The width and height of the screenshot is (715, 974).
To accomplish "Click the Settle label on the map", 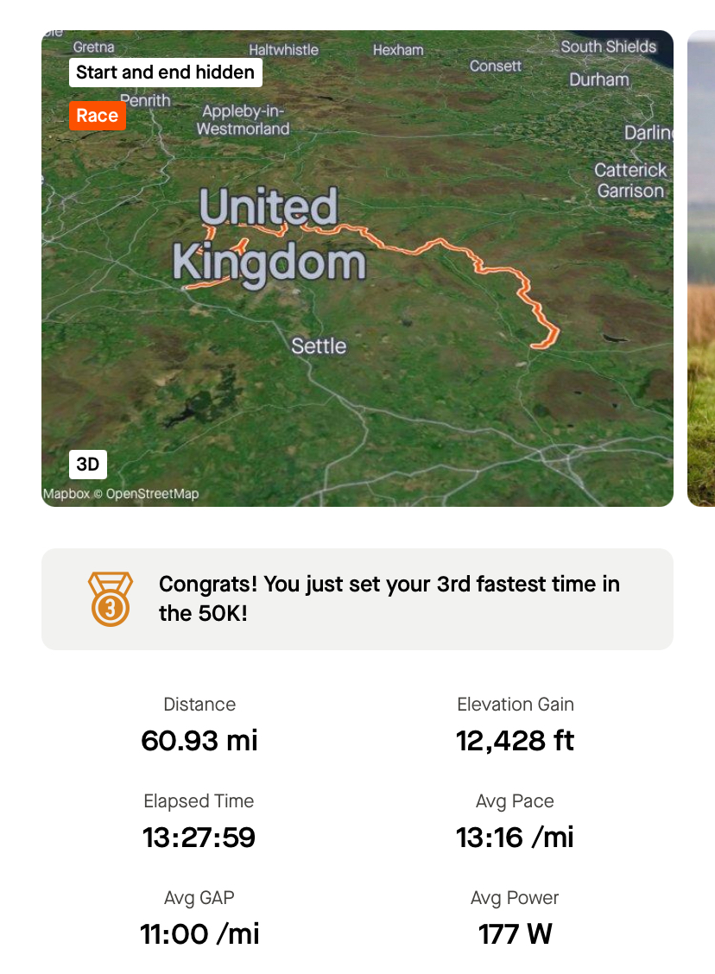I will [319, 346].
